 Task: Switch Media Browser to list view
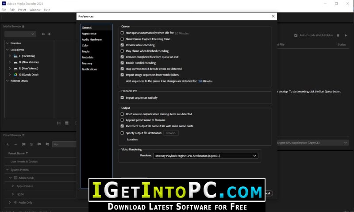tap(59, 123)
